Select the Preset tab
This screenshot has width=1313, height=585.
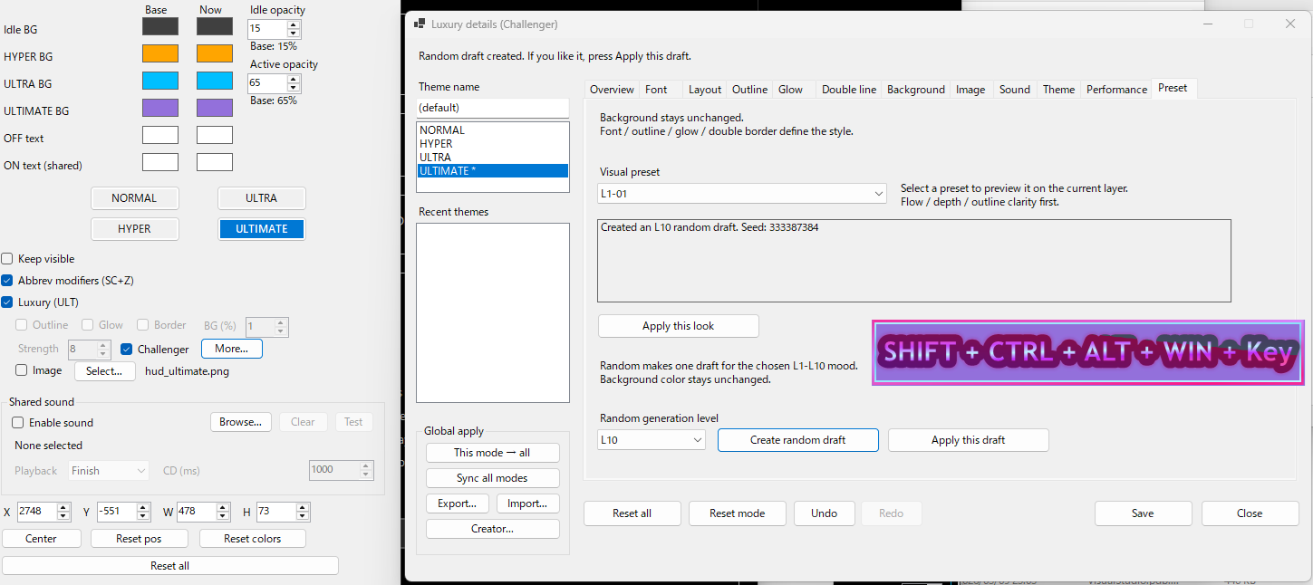(1173, 88)
